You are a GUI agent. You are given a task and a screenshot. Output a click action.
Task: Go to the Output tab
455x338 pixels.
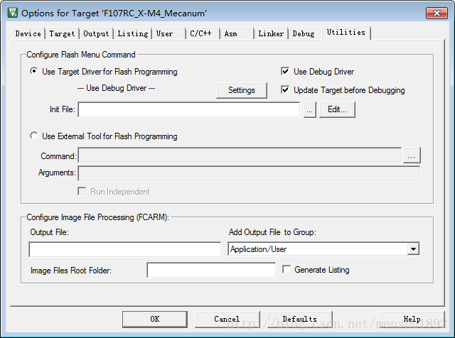pyautogui.click(x=96, y=33)
